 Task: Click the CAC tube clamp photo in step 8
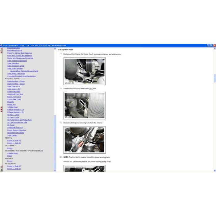coord(85,106)
